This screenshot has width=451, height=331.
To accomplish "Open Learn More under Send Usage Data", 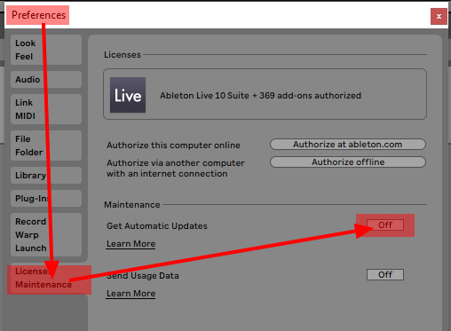I will [x=131, y=294].
